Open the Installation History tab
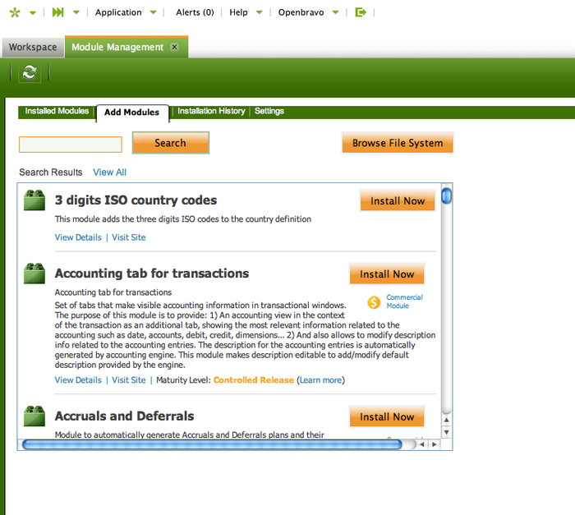This screenshot has width=575, height=515. point(211,112)
